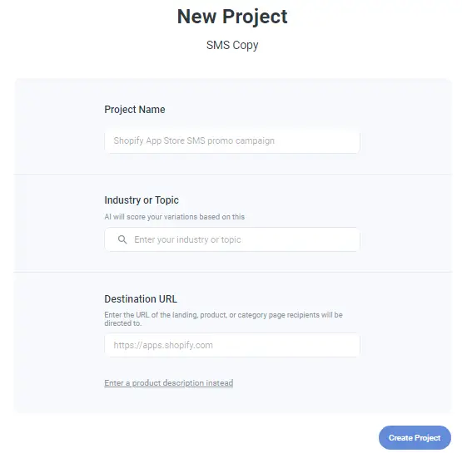
Task: Click the 'New Project' page heading
Action: (x=232, y=17)
